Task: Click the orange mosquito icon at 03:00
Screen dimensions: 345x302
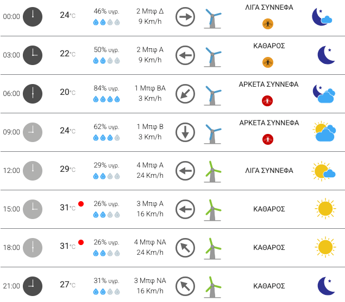Action: 268,62
